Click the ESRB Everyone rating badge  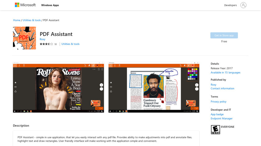[215, 130]
